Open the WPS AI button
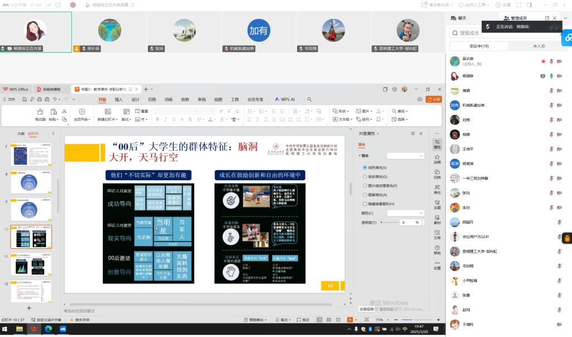Screen dimensions: 572x337 pos(285,99)
